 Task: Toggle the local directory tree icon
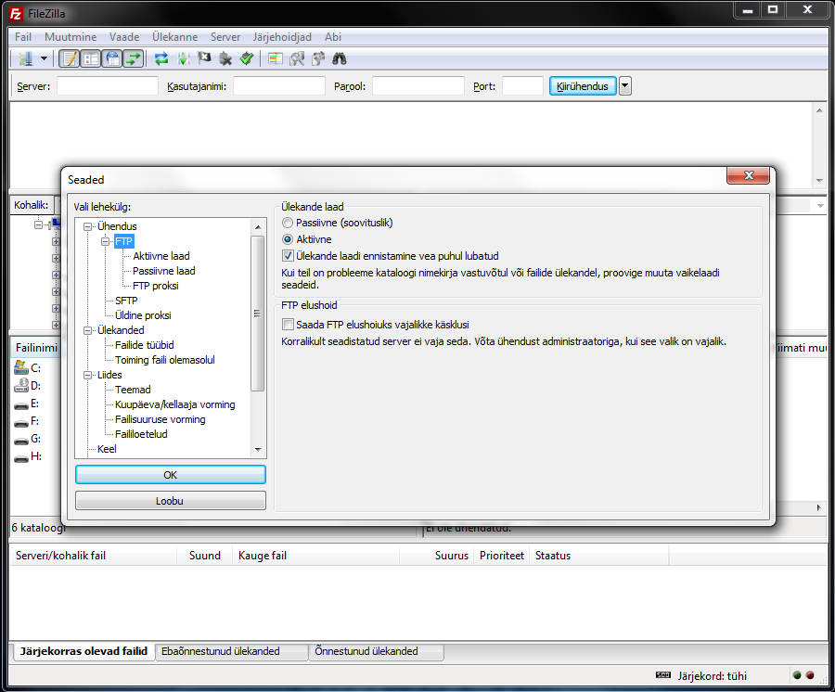click(x=91, y=58)
